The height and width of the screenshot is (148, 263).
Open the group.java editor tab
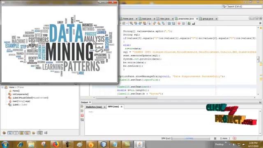[208, 19]
